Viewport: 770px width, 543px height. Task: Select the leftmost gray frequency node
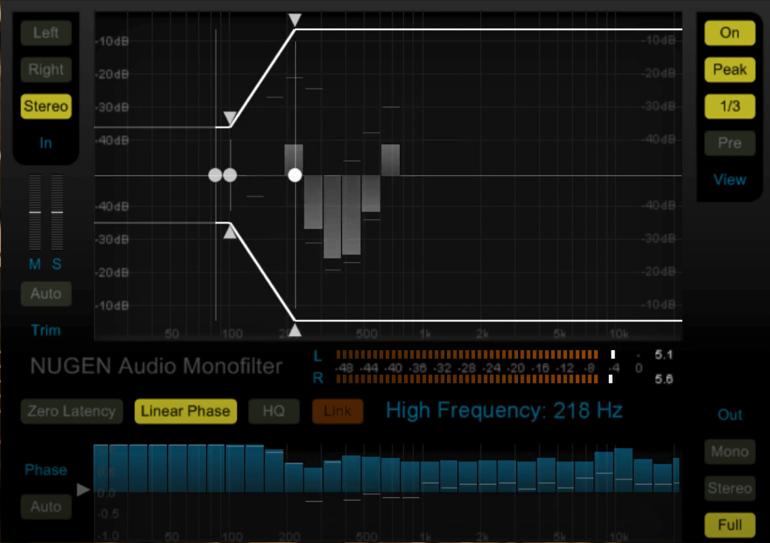(x=216, y=175)
